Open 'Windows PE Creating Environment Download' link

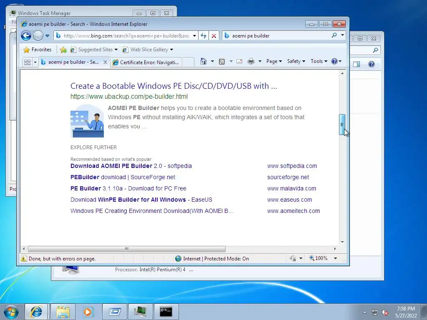point(152,211)
